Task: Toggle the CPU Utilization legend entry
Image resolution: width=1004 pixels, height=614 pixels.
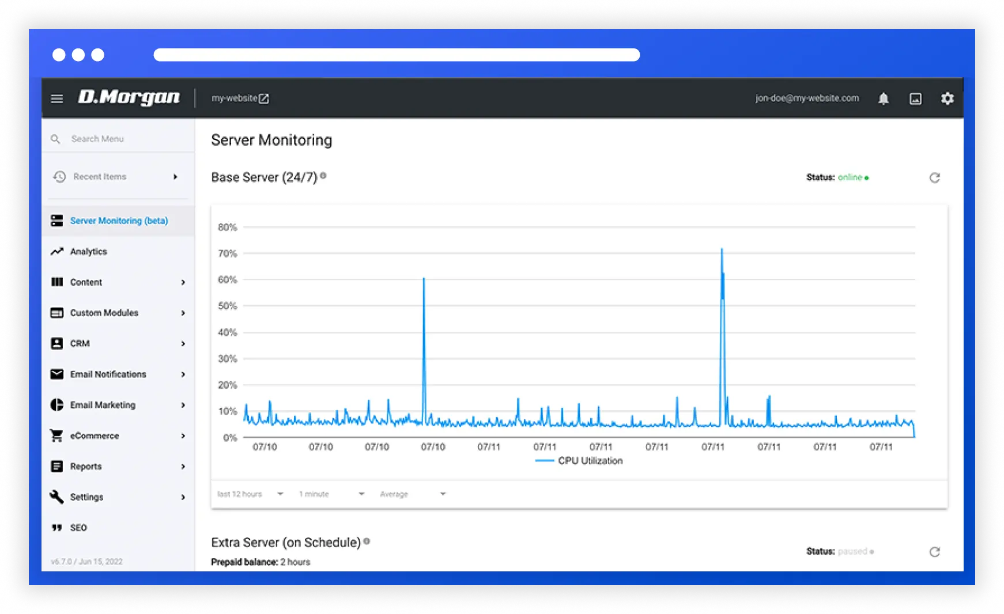Action: (579, 461)
